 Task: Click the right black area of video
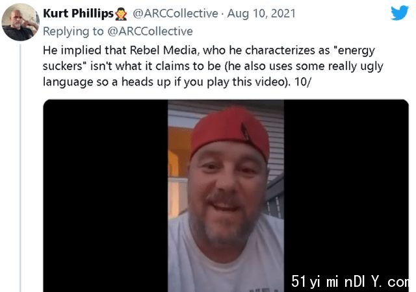click(346, 187)
